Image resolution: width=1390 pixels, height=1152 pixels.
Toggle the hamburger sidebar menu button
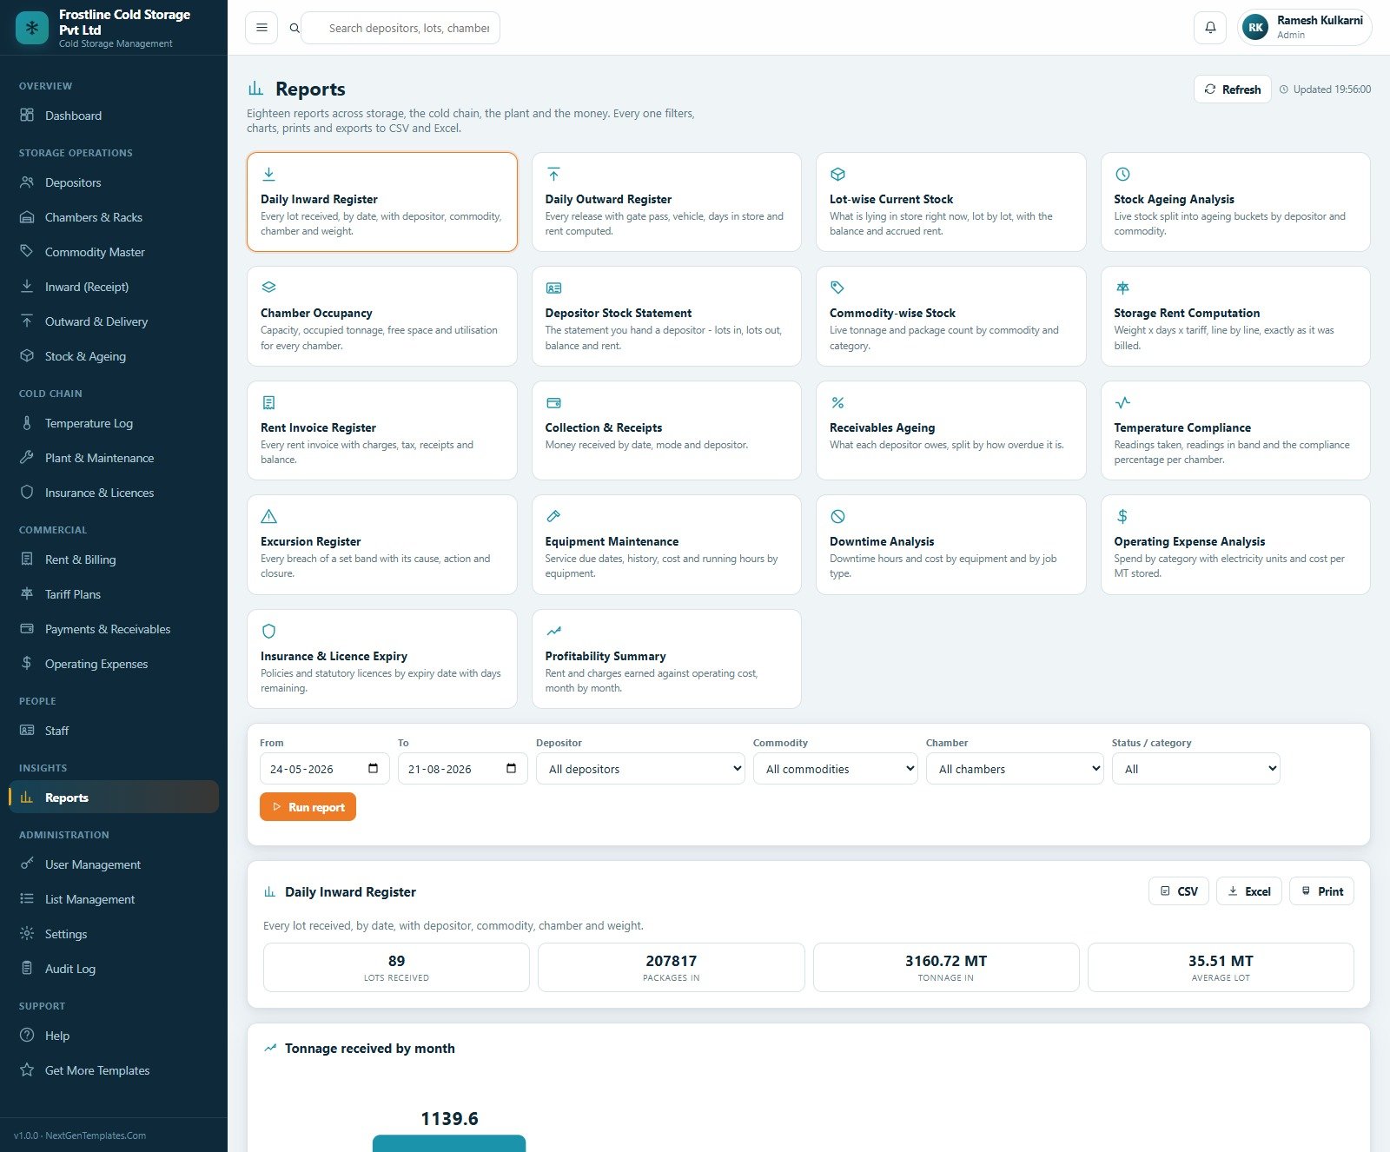pos(261,28)
